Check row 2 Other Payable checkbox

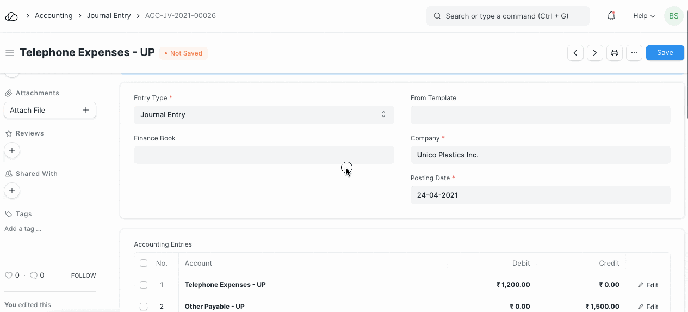[x=144, y=307]
